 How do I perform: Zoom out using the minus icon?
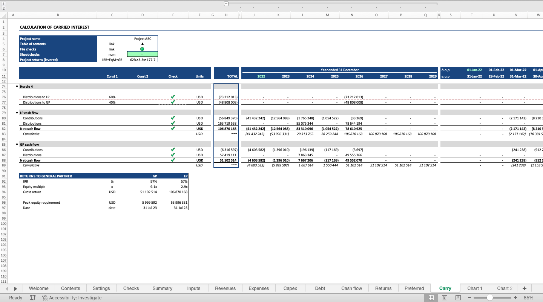click(x=469, y=297)
